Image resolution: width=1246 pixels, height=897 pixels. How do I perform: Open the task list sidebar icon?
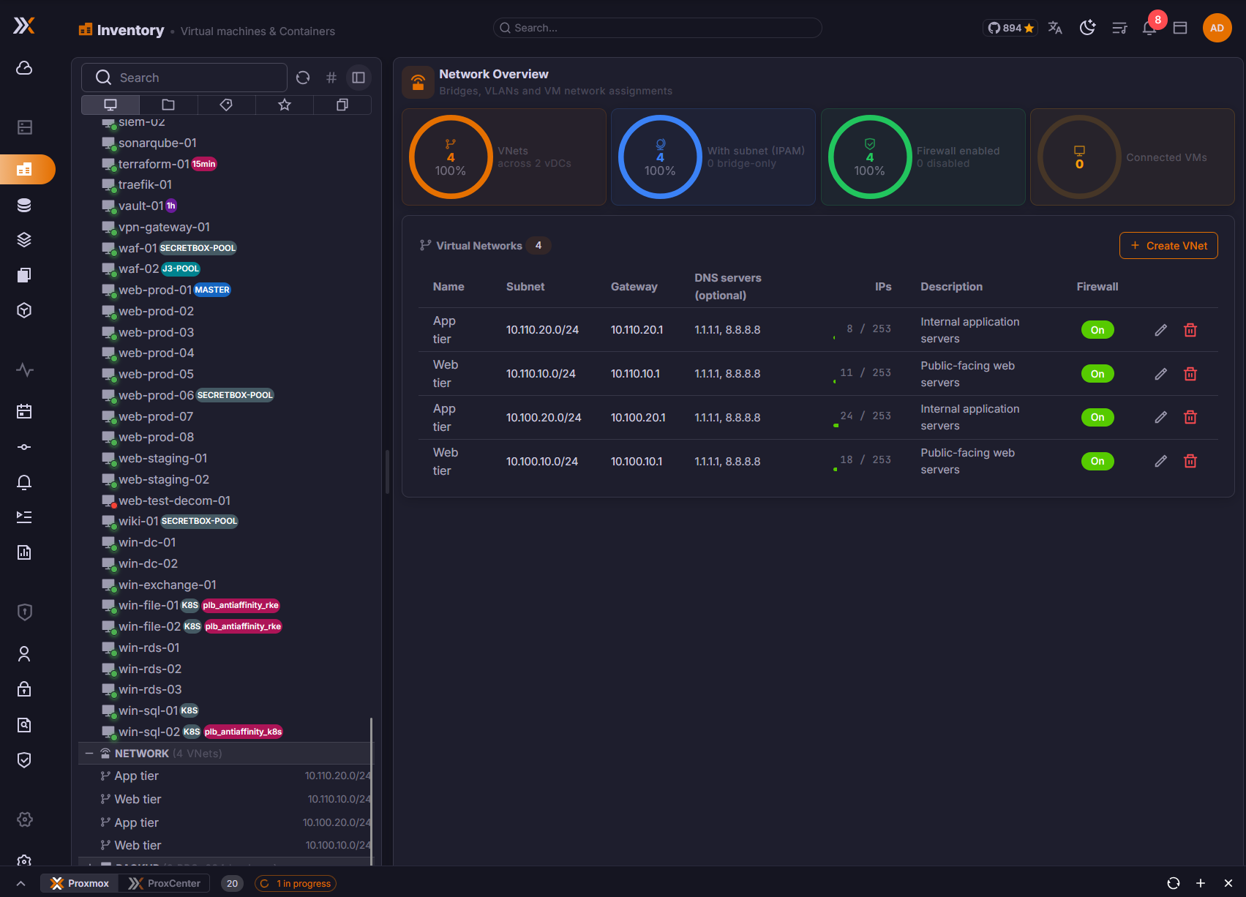tap(24, 517)
